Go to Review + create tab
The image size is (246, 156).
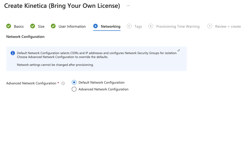pos(228,26)
